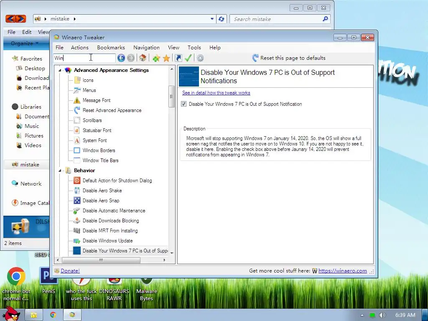The height and width of the screenshot is (321, 428).
Task: Click the Home icon in Winaero toolbar
Action: click(143, 58)
